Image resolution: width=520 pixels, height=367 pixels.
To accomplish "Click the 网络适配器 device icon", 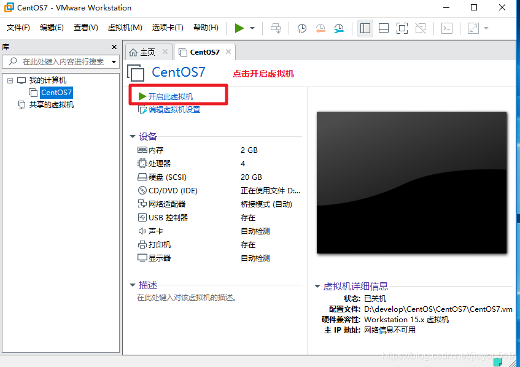I will click(x=142, y=204).
